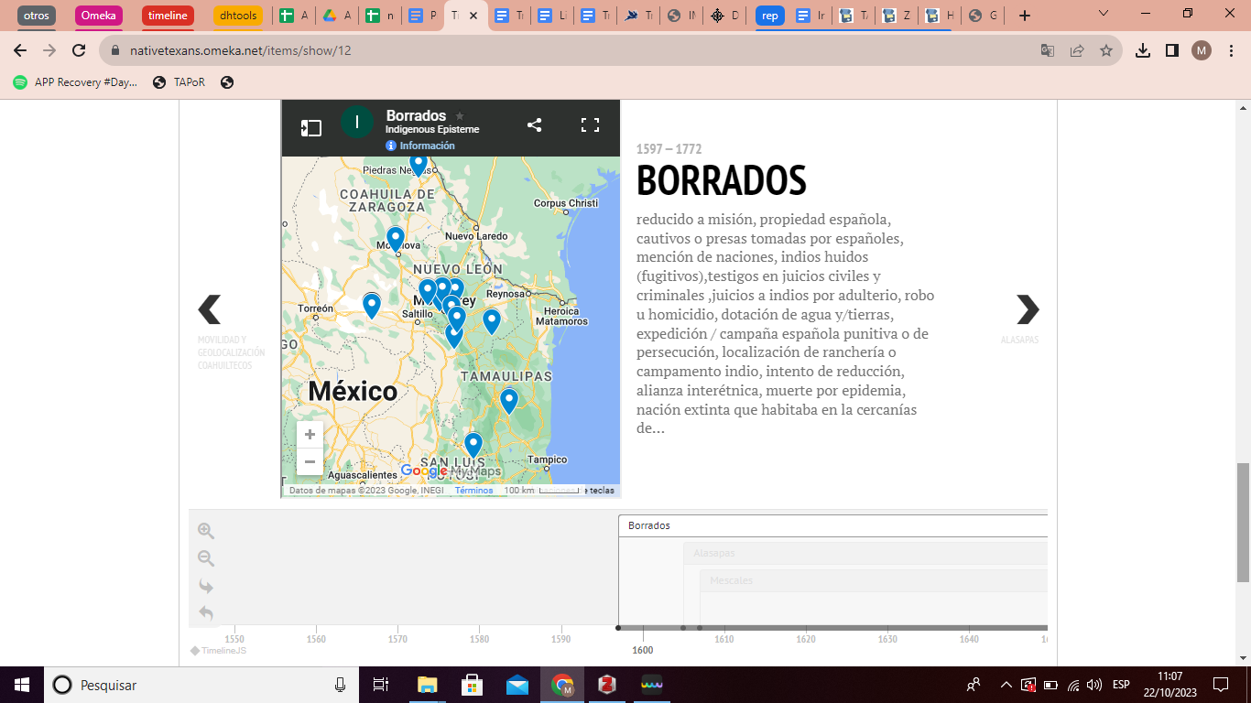Expand the browser tab search dropdown
Image resolution: width=1251 pixels, height=703 pixels.
point(1104,15)
